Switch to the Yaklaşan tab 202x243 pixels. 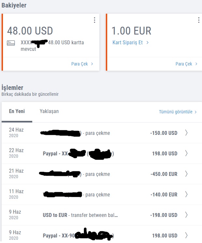click(x=49, y=111)
